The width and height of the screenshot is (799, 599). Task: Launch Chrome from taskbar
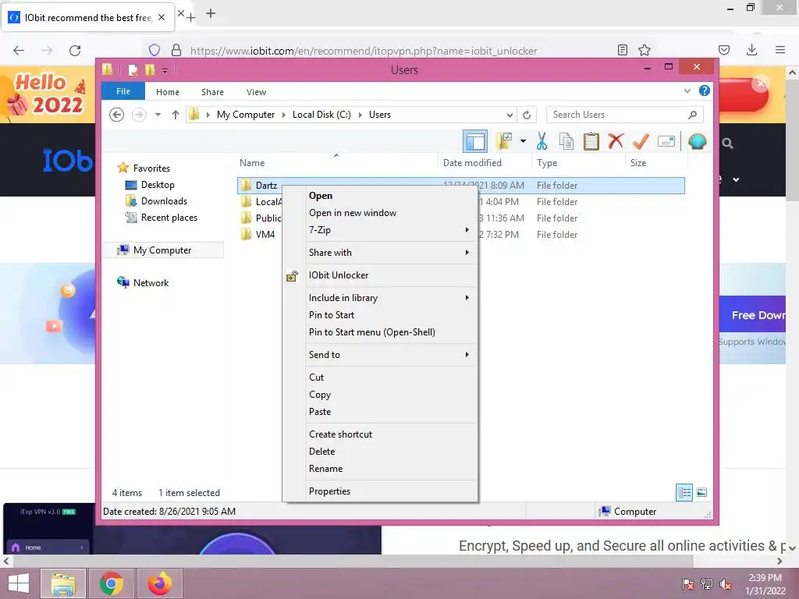click(112, 583)
